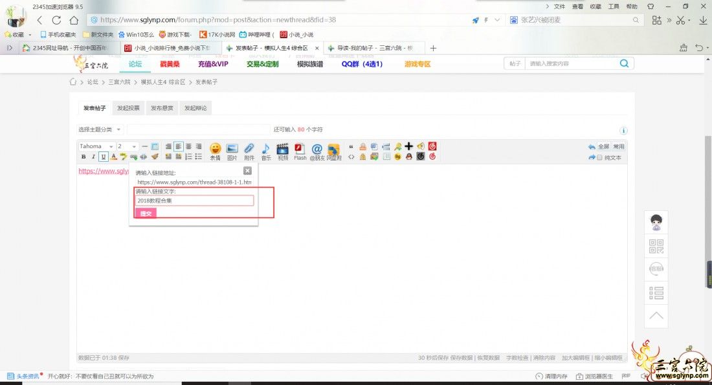Align text right in editor
The width and height of the screenshot is (712, 385).
(199, 146)
